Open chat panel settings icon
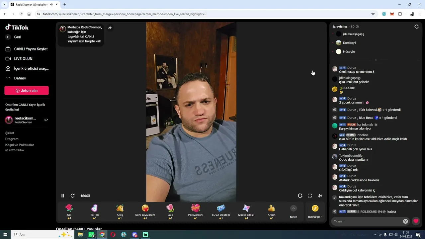The image size is (425, 239). pos(417,27)
